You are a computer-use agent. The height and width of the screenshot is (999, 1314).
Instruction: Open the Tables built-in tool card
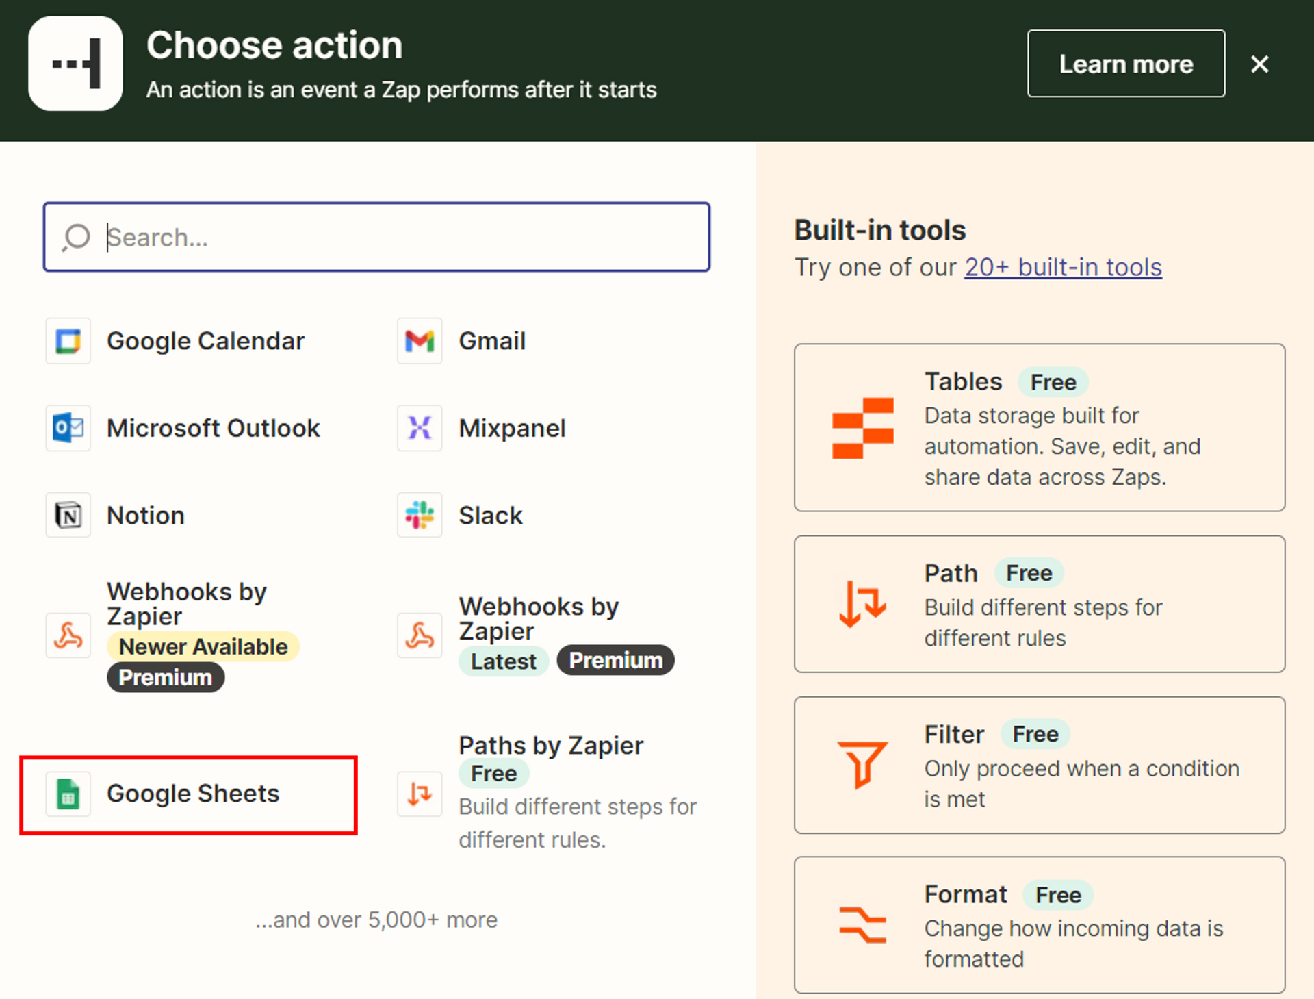(1039, 428)
